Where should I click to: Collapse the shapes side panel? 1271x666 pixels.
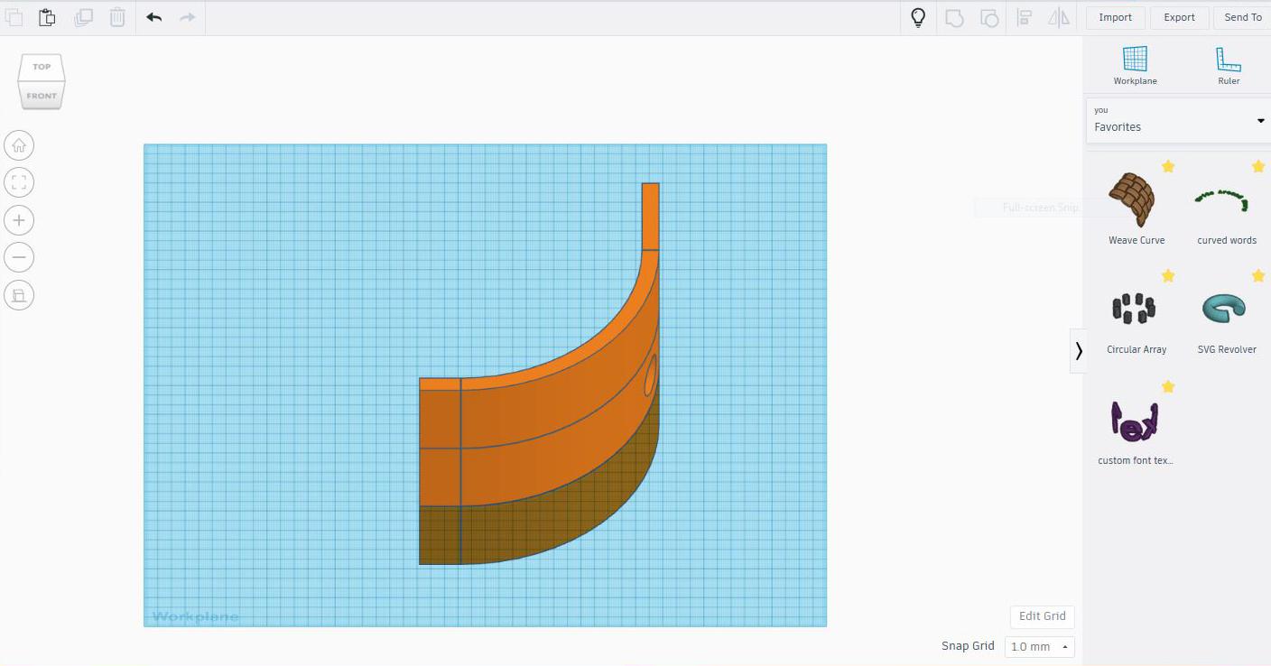(1078, 350)
